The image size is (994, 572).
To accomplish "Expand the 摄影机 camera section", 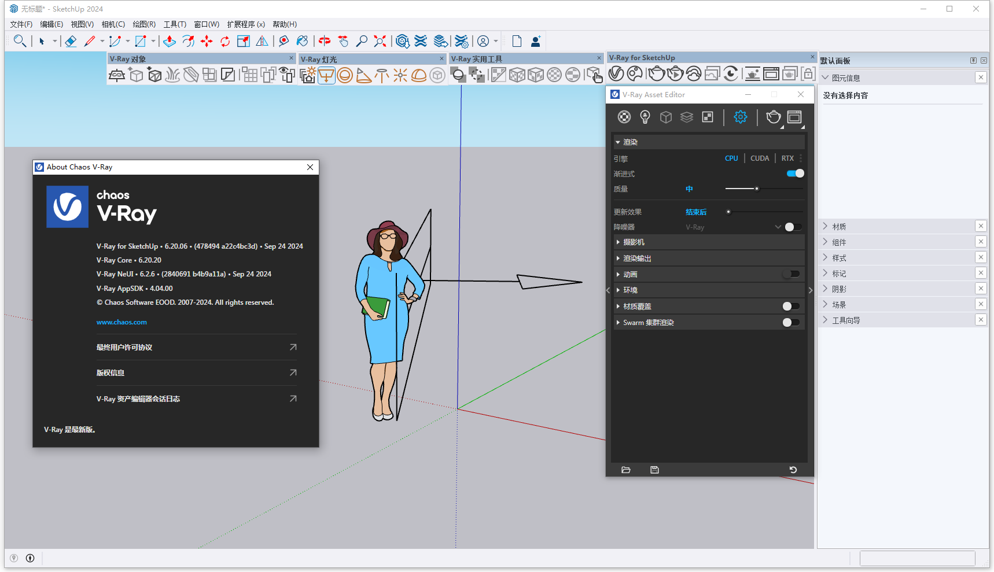I will (709, 242).
